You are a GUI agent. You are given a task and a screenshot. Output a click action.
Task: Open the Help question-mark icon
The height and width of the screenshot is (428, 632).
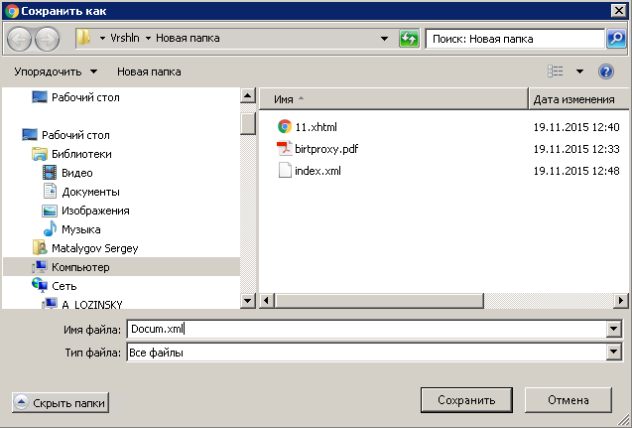pyautogui.click(x=606, y=71)
